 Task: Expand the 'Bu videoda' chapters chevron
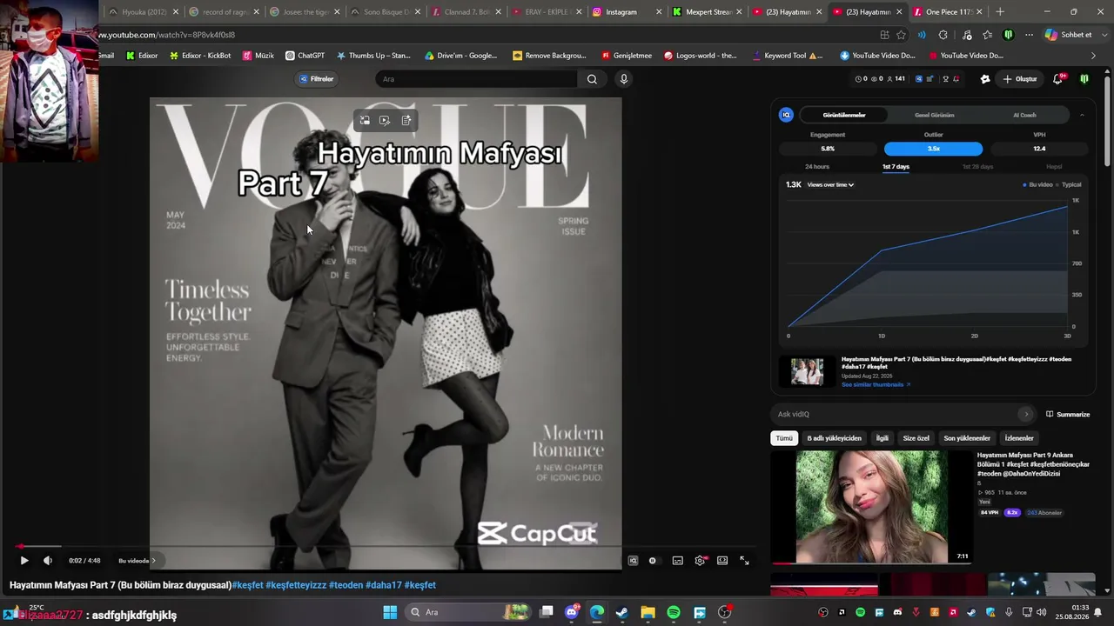pos(153,561)
